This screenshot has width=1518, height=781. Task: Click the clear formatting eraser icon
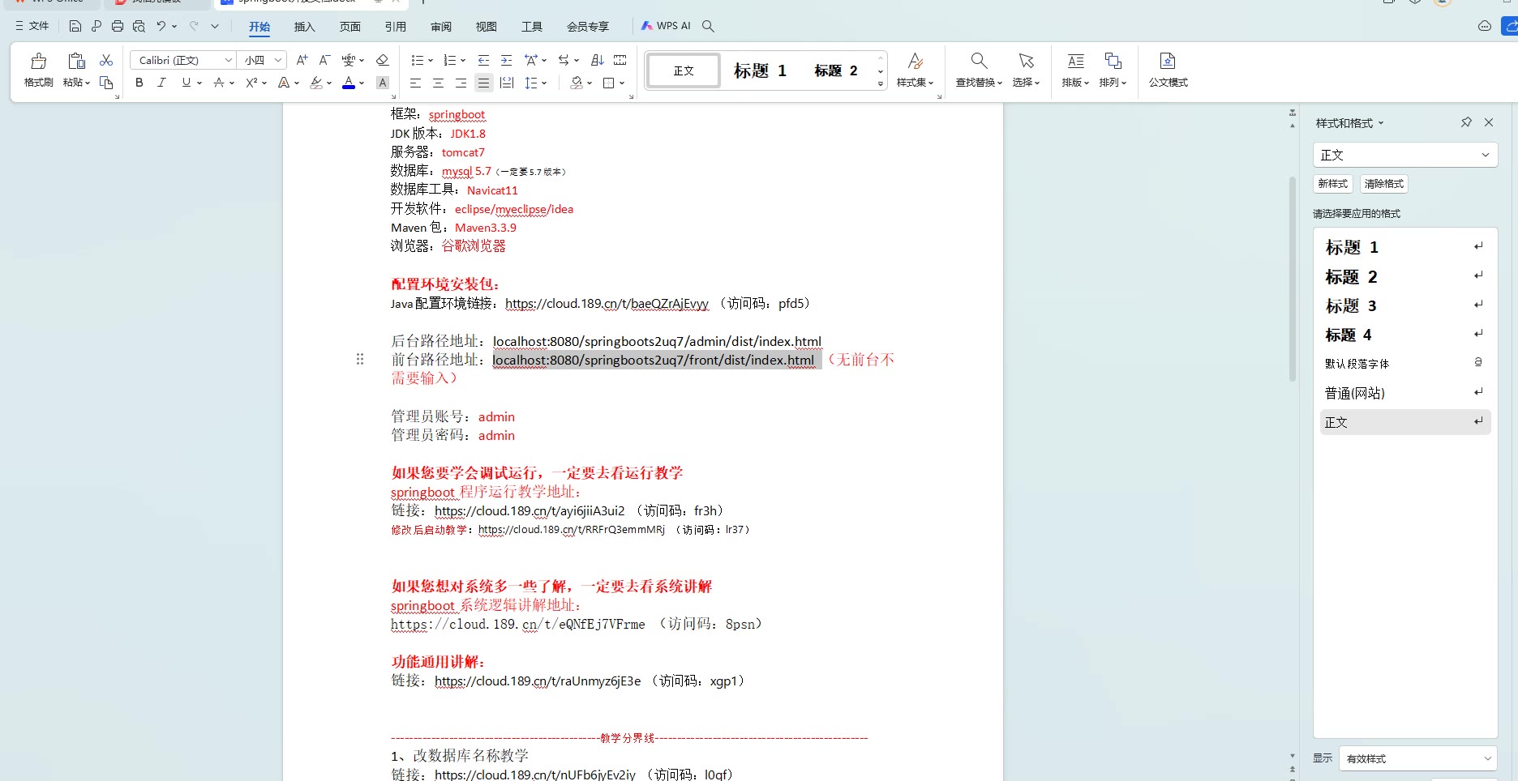click(x=383, y=60)
